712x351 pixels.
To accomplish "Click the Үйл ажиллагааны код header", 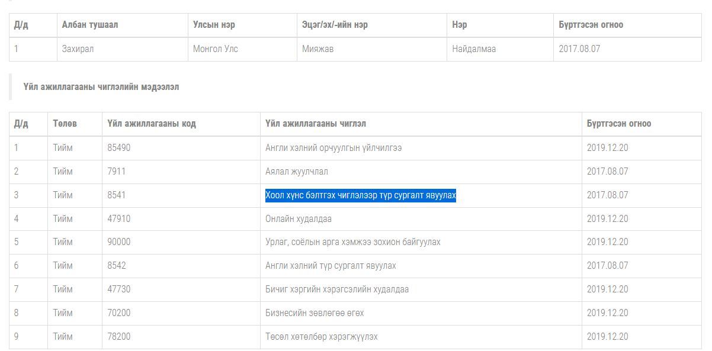I will pyautogui.click(x=152, y=124).
